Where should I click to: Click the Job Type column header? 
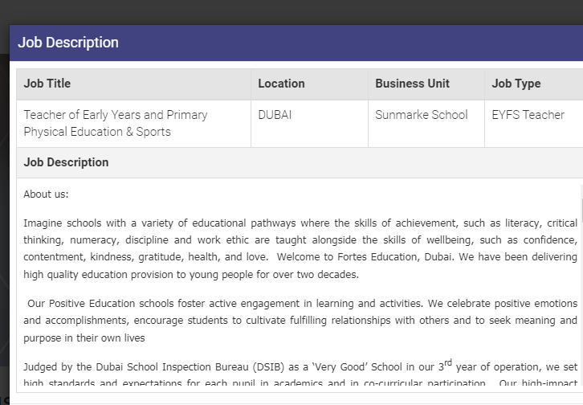(x=516, y=84)
